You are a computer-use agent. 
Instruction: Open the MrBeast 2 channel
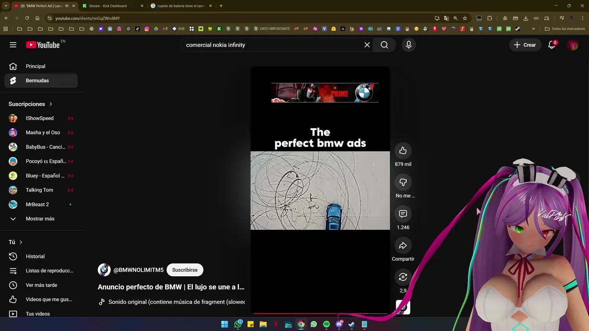(41, 204)
